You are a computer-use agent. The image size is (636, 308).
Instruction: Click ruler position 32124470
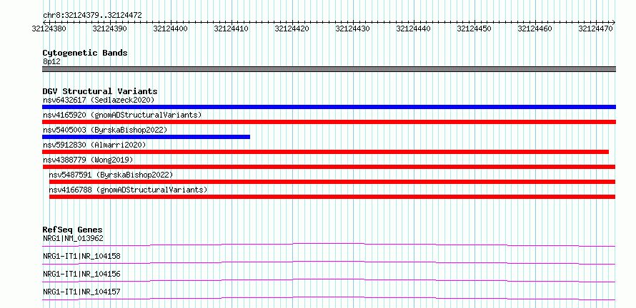click(596, 29)
